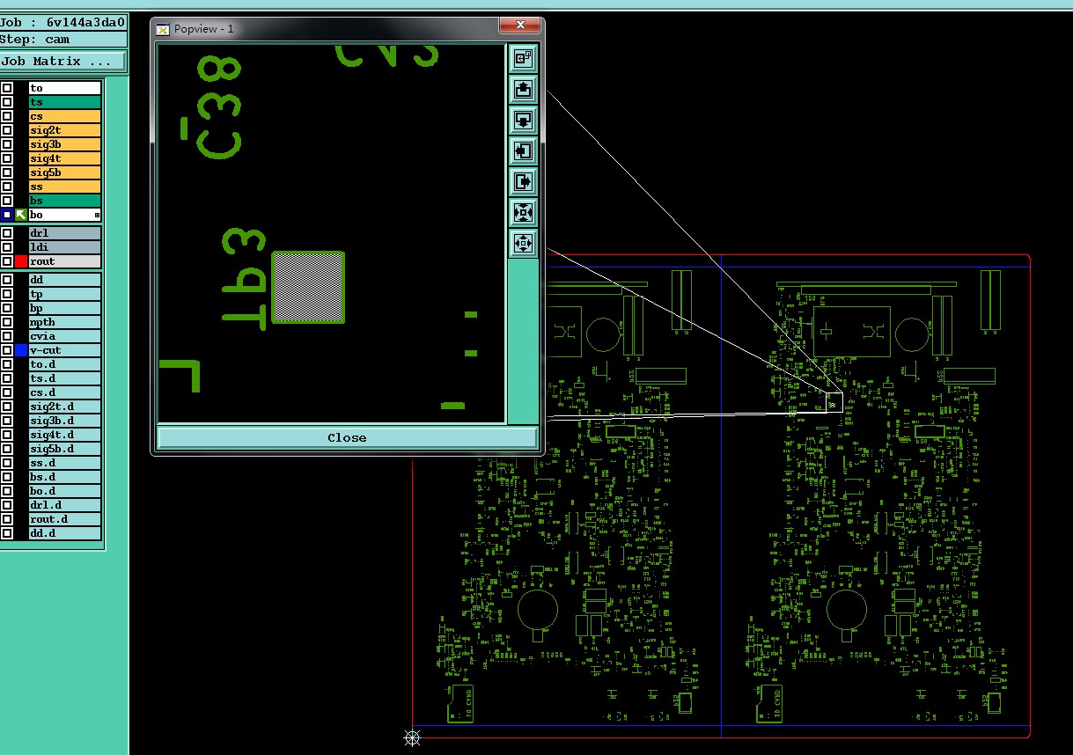This screenshot has height=755, width=1073.
Task: Select the to.d layer row
Action: point(64,364)
